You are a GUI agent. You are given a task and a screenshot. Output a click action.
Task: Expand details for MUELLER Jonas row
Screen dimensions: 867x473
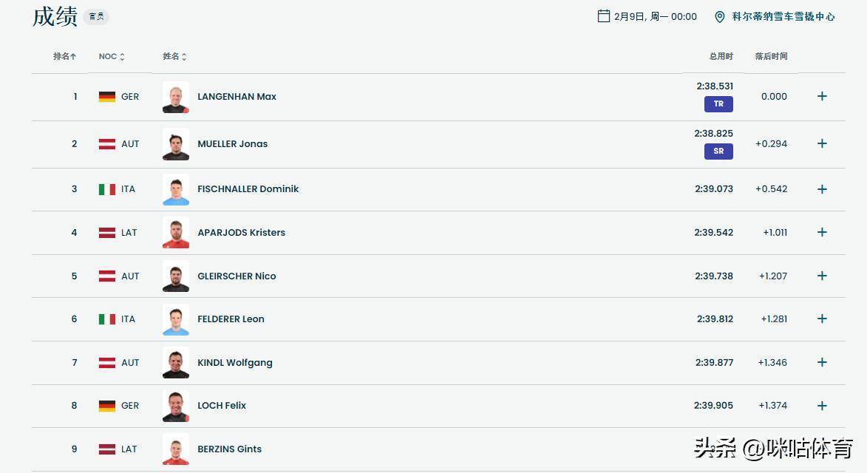tap(822, 143)
